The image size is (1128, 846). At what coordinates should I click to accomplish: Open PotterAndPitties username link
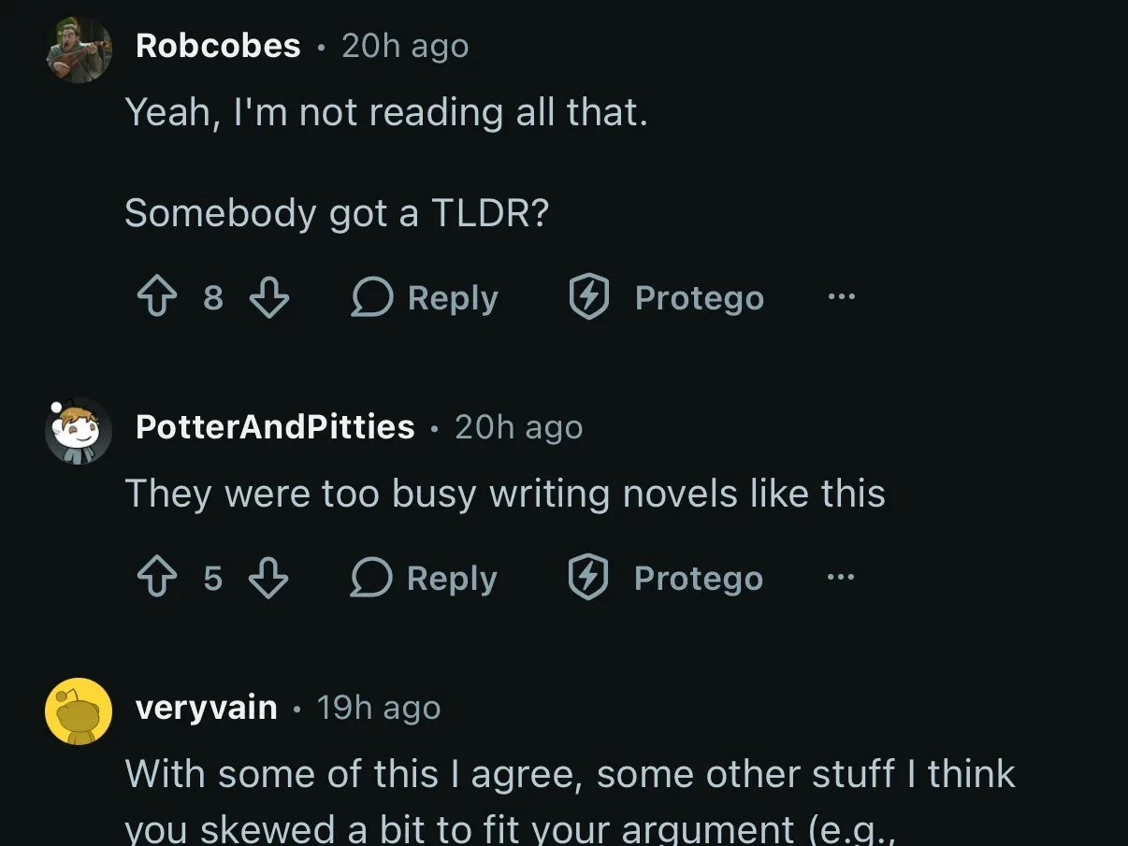click(275, 427)
